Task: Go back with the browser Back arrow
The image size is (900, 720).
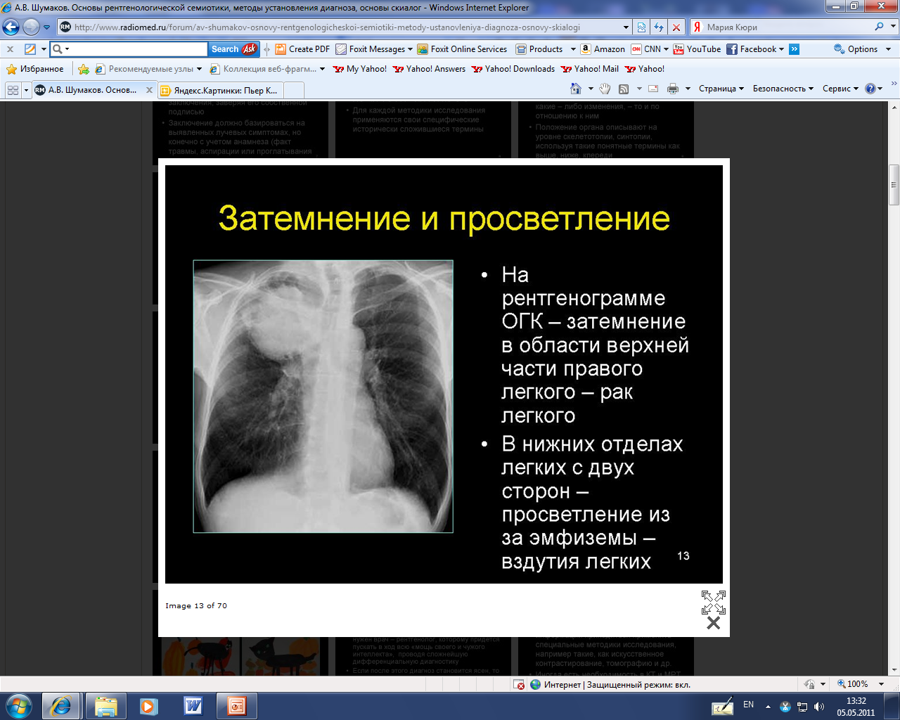Action: (11, 27)
